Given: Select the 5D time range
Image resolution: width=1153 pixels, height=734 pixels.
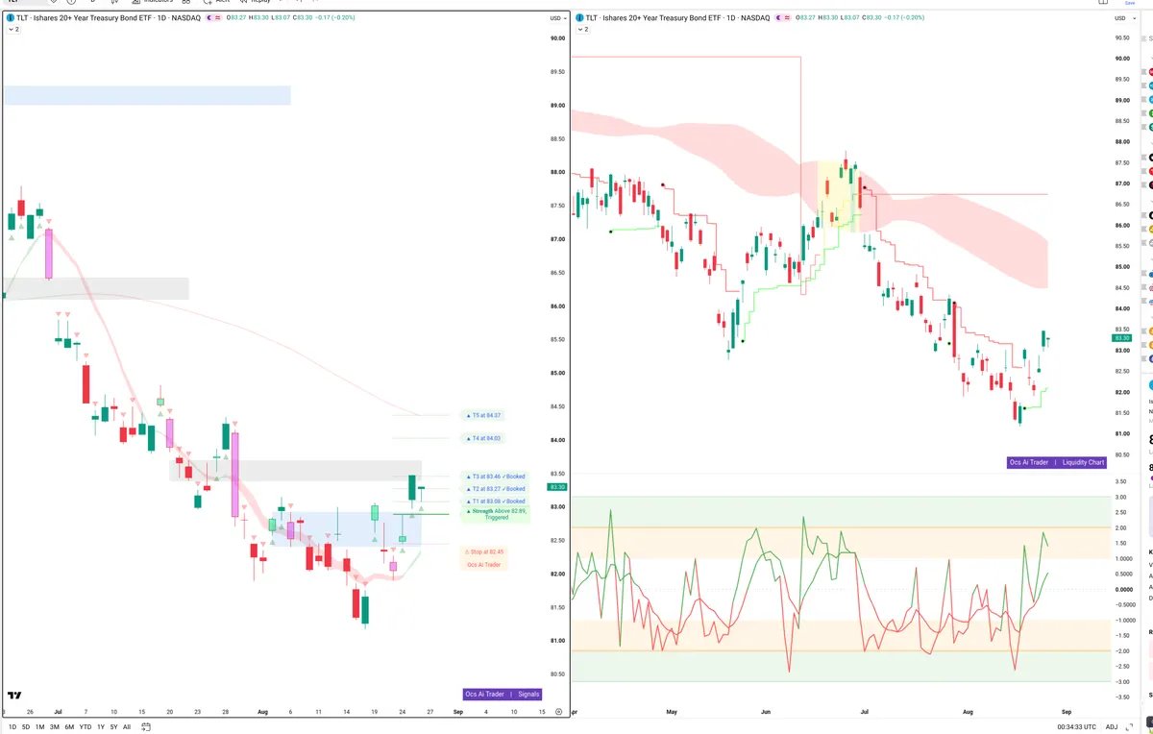Looking at the screenshot, I should (x=26, y=727).
